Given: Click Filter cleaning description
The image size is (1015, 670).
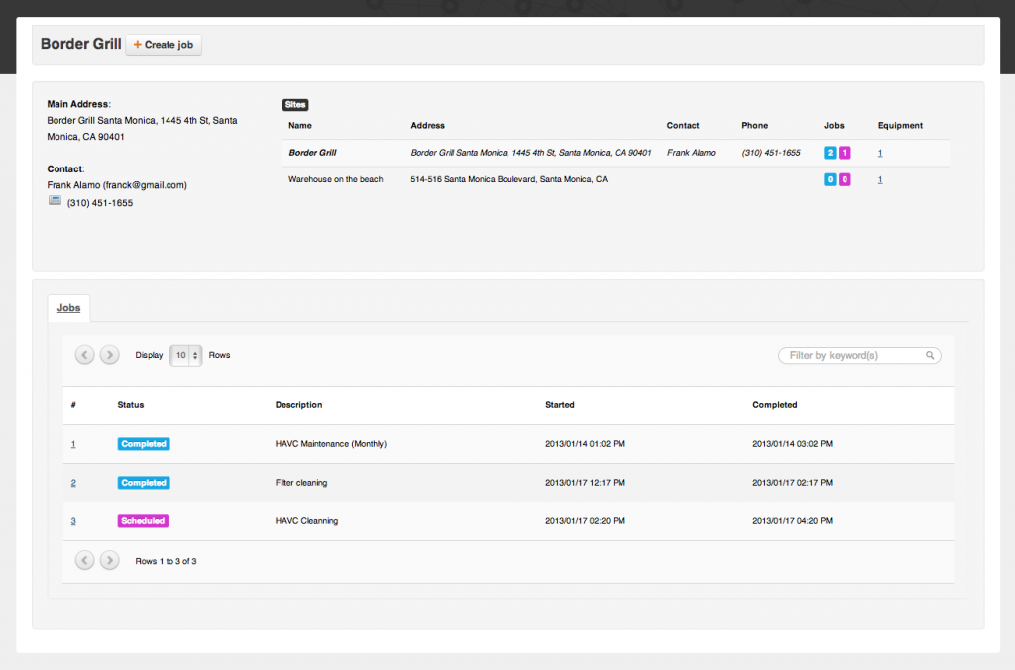Looking at the screenshot, I should [301, 483].
